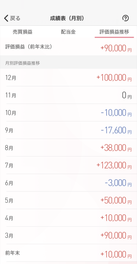Open the help question mark icon
The height and width of the screenshot is (264, 137).
coord(125,18)
